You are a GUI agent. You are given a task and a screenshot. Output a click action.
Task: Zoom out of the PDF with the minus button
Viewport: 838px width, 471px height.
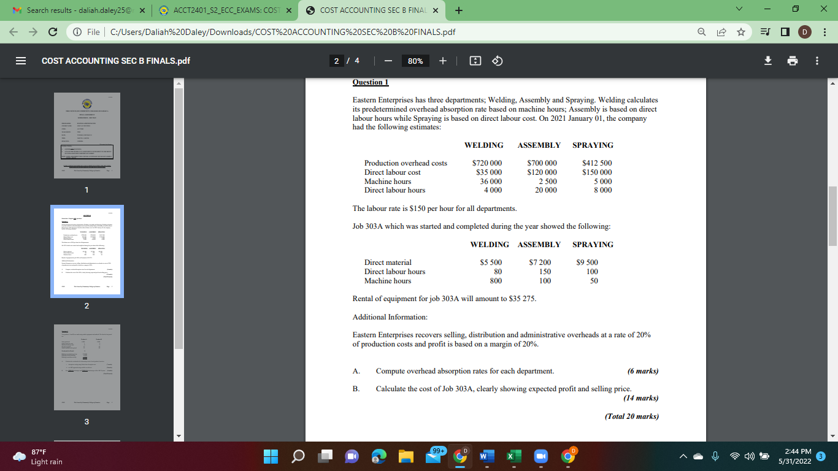pyautogui.click(x=388, y=61)
